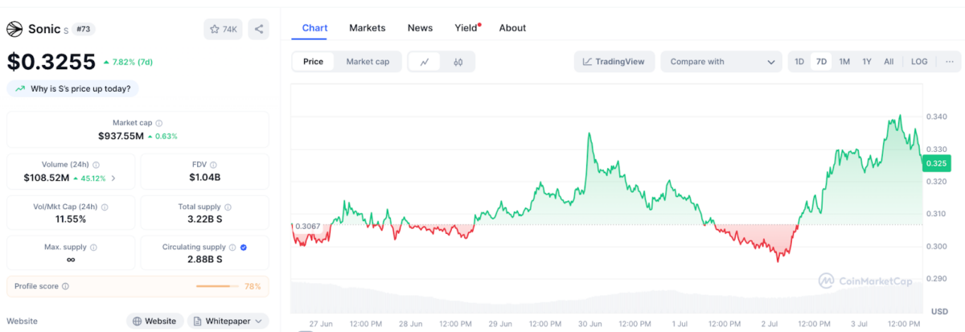Open the TradingView chart mode
The image size is (965, 332).
point(614,62)
